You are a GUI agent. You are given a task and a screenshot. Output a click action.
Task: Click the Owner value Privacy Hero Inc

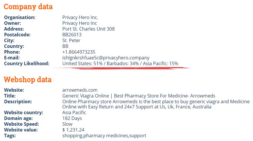tap(80, 23)
